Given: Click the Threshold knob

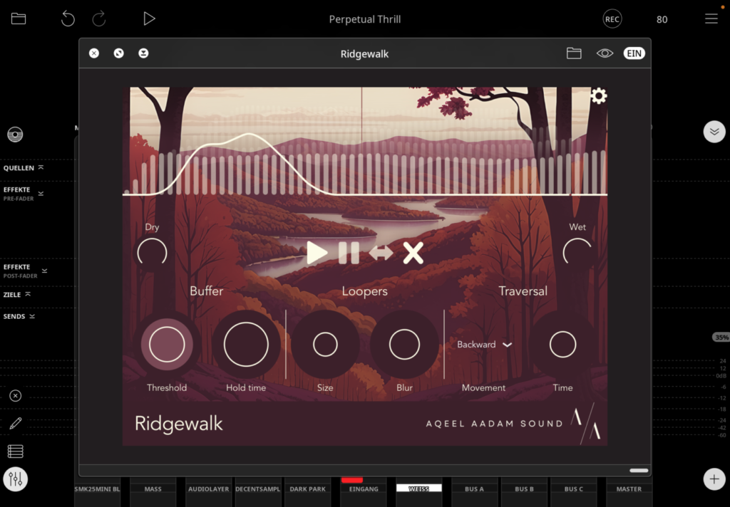Looking at the screenshot, I should pyautogui.click(x=167, y=345).
